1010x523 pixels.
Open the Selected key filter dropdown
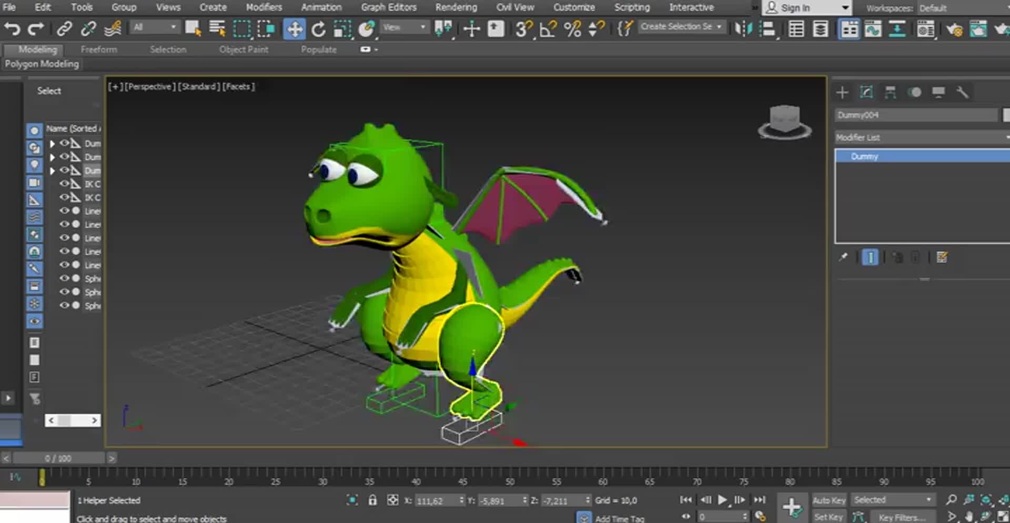[893, 500]
